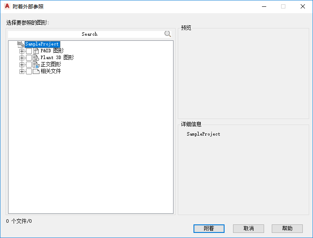The image size is (313, 238).
Task: Click the AutoCAD logo in title bar
Action: pyautogui.click(x=7, y=6)
